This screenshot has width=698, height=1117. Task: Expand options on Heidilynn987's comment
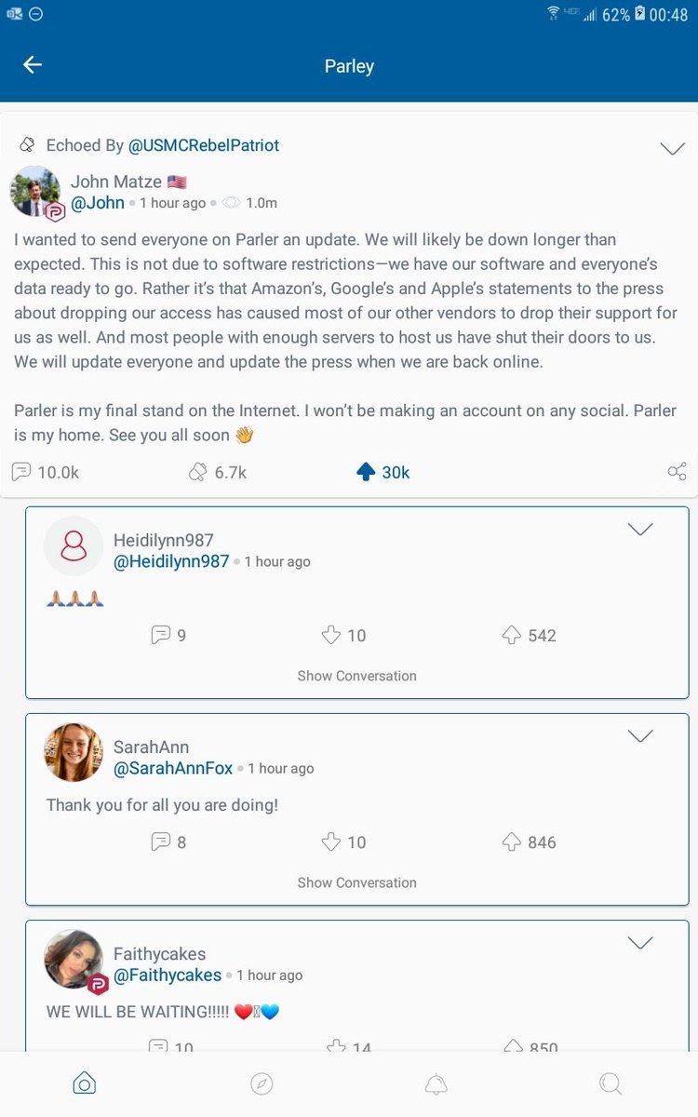[640, 529]
